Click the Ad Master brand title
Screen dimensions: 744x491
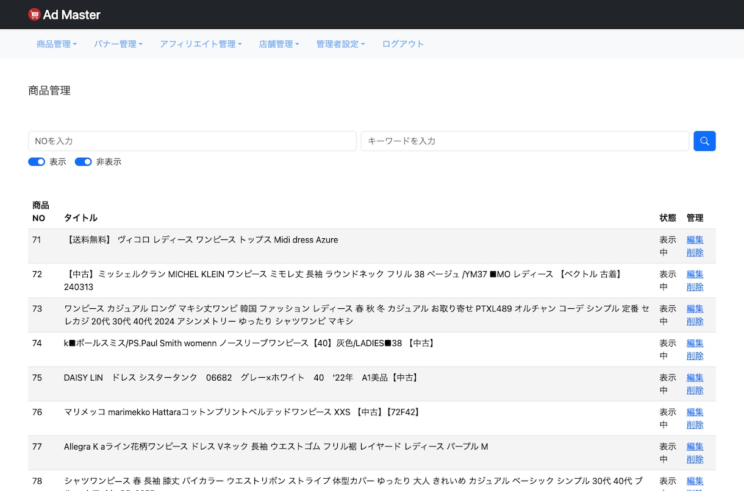click(x=71, y=15)
